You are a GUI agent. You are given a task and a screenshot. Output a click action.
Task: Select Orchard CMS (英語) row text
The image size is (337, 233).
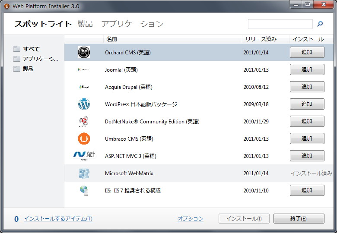point(127,53)
